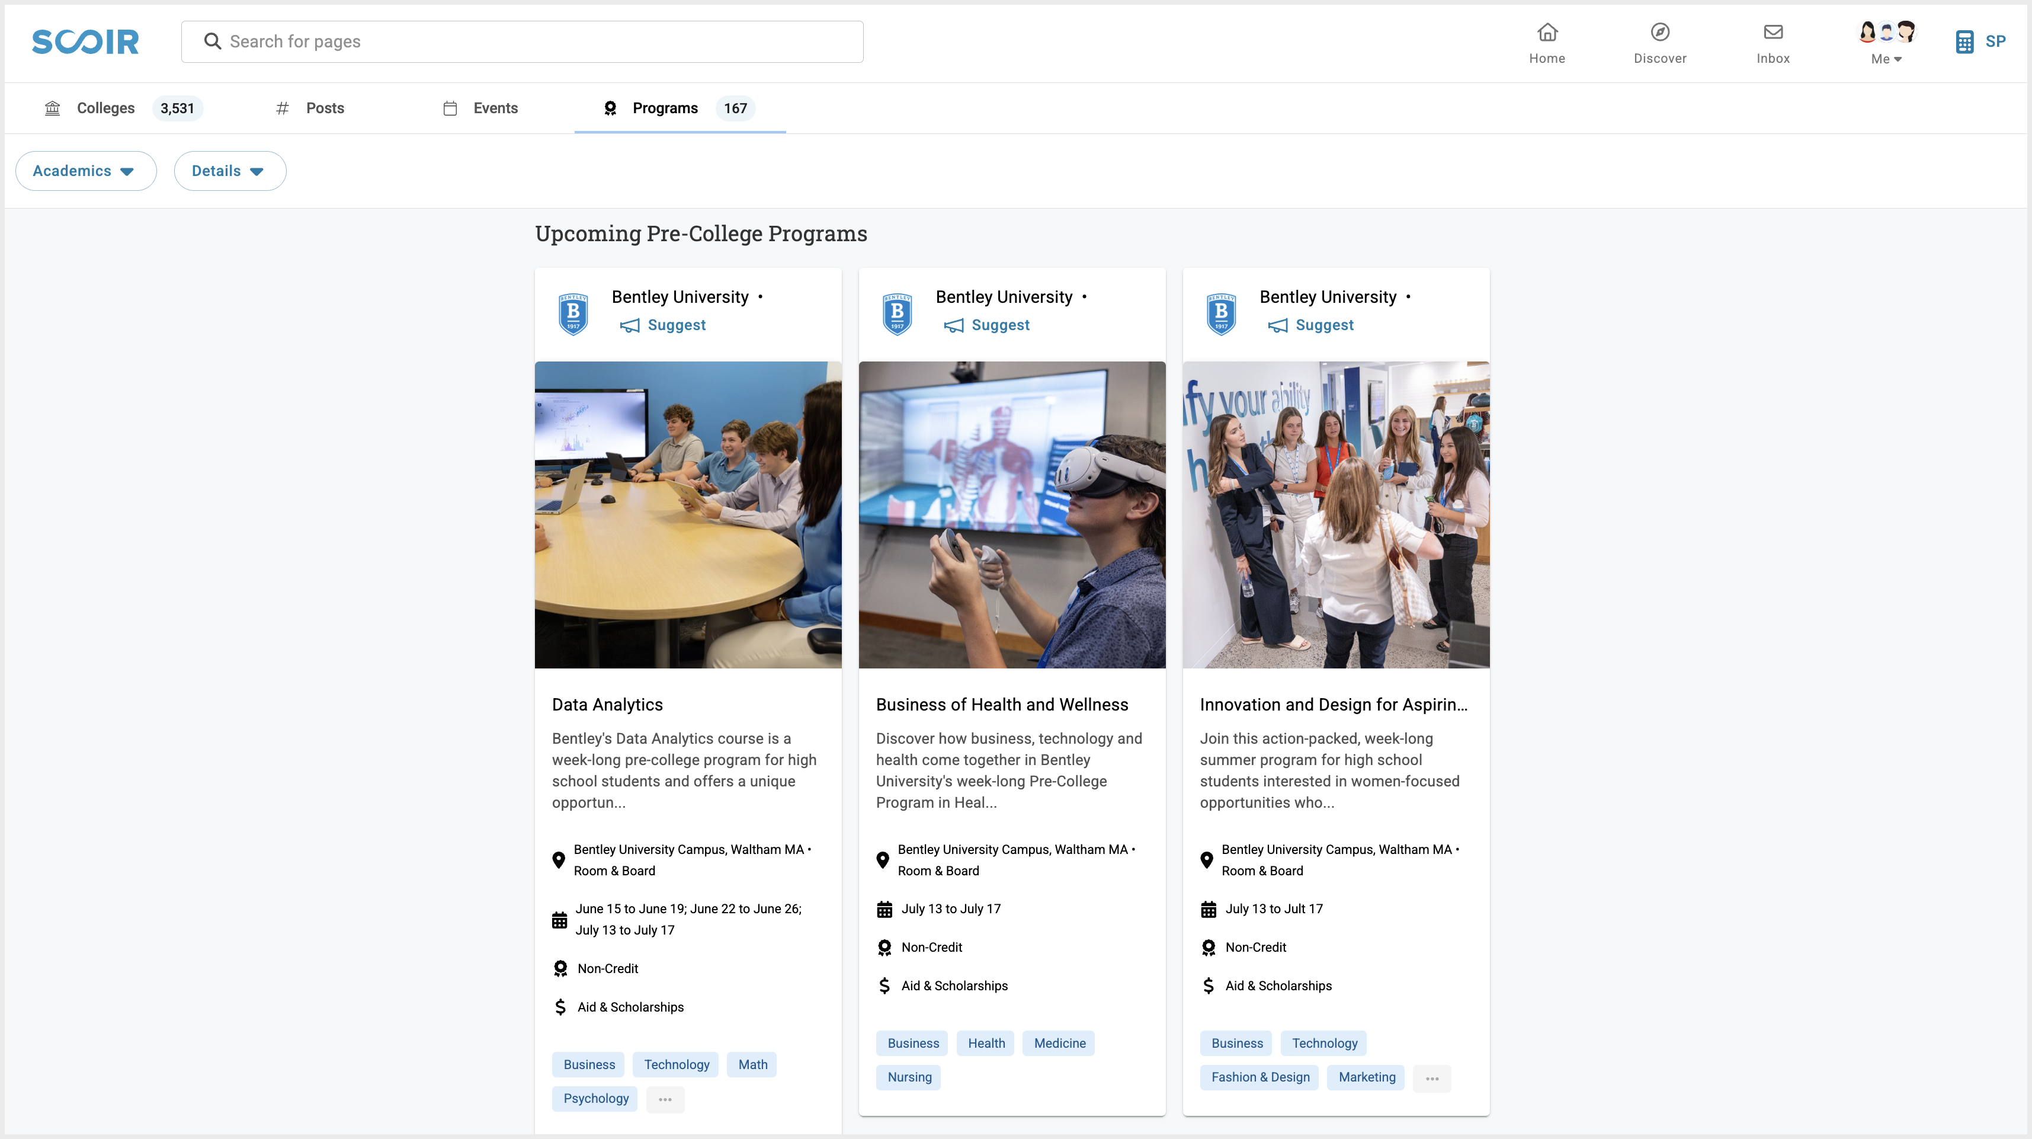Open the VR headset program photo
2032x1139 pixels.
point(1011,514)
